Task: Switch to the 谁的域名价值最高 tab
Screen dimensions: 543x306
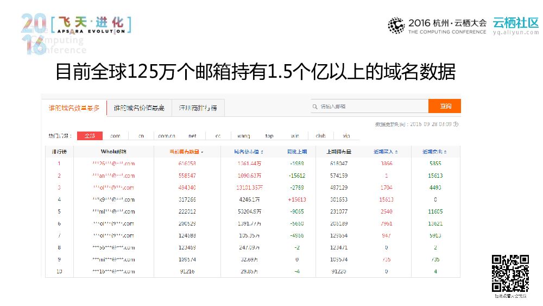Action: pyautogui.click(x=139, y=108)
